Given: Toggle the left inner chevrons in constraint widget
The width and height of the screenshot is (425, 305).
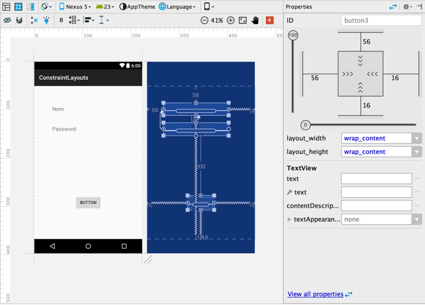Looking at the screenshot, I should 347,74.
